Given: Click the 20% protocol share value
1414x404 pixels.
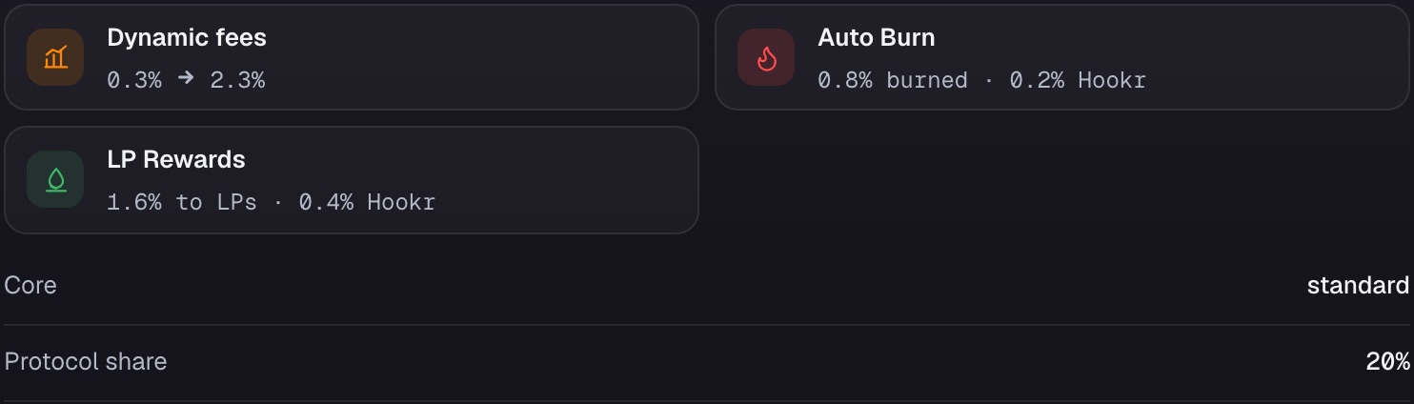Looking at the screenshot, I should pos(1387,361).
